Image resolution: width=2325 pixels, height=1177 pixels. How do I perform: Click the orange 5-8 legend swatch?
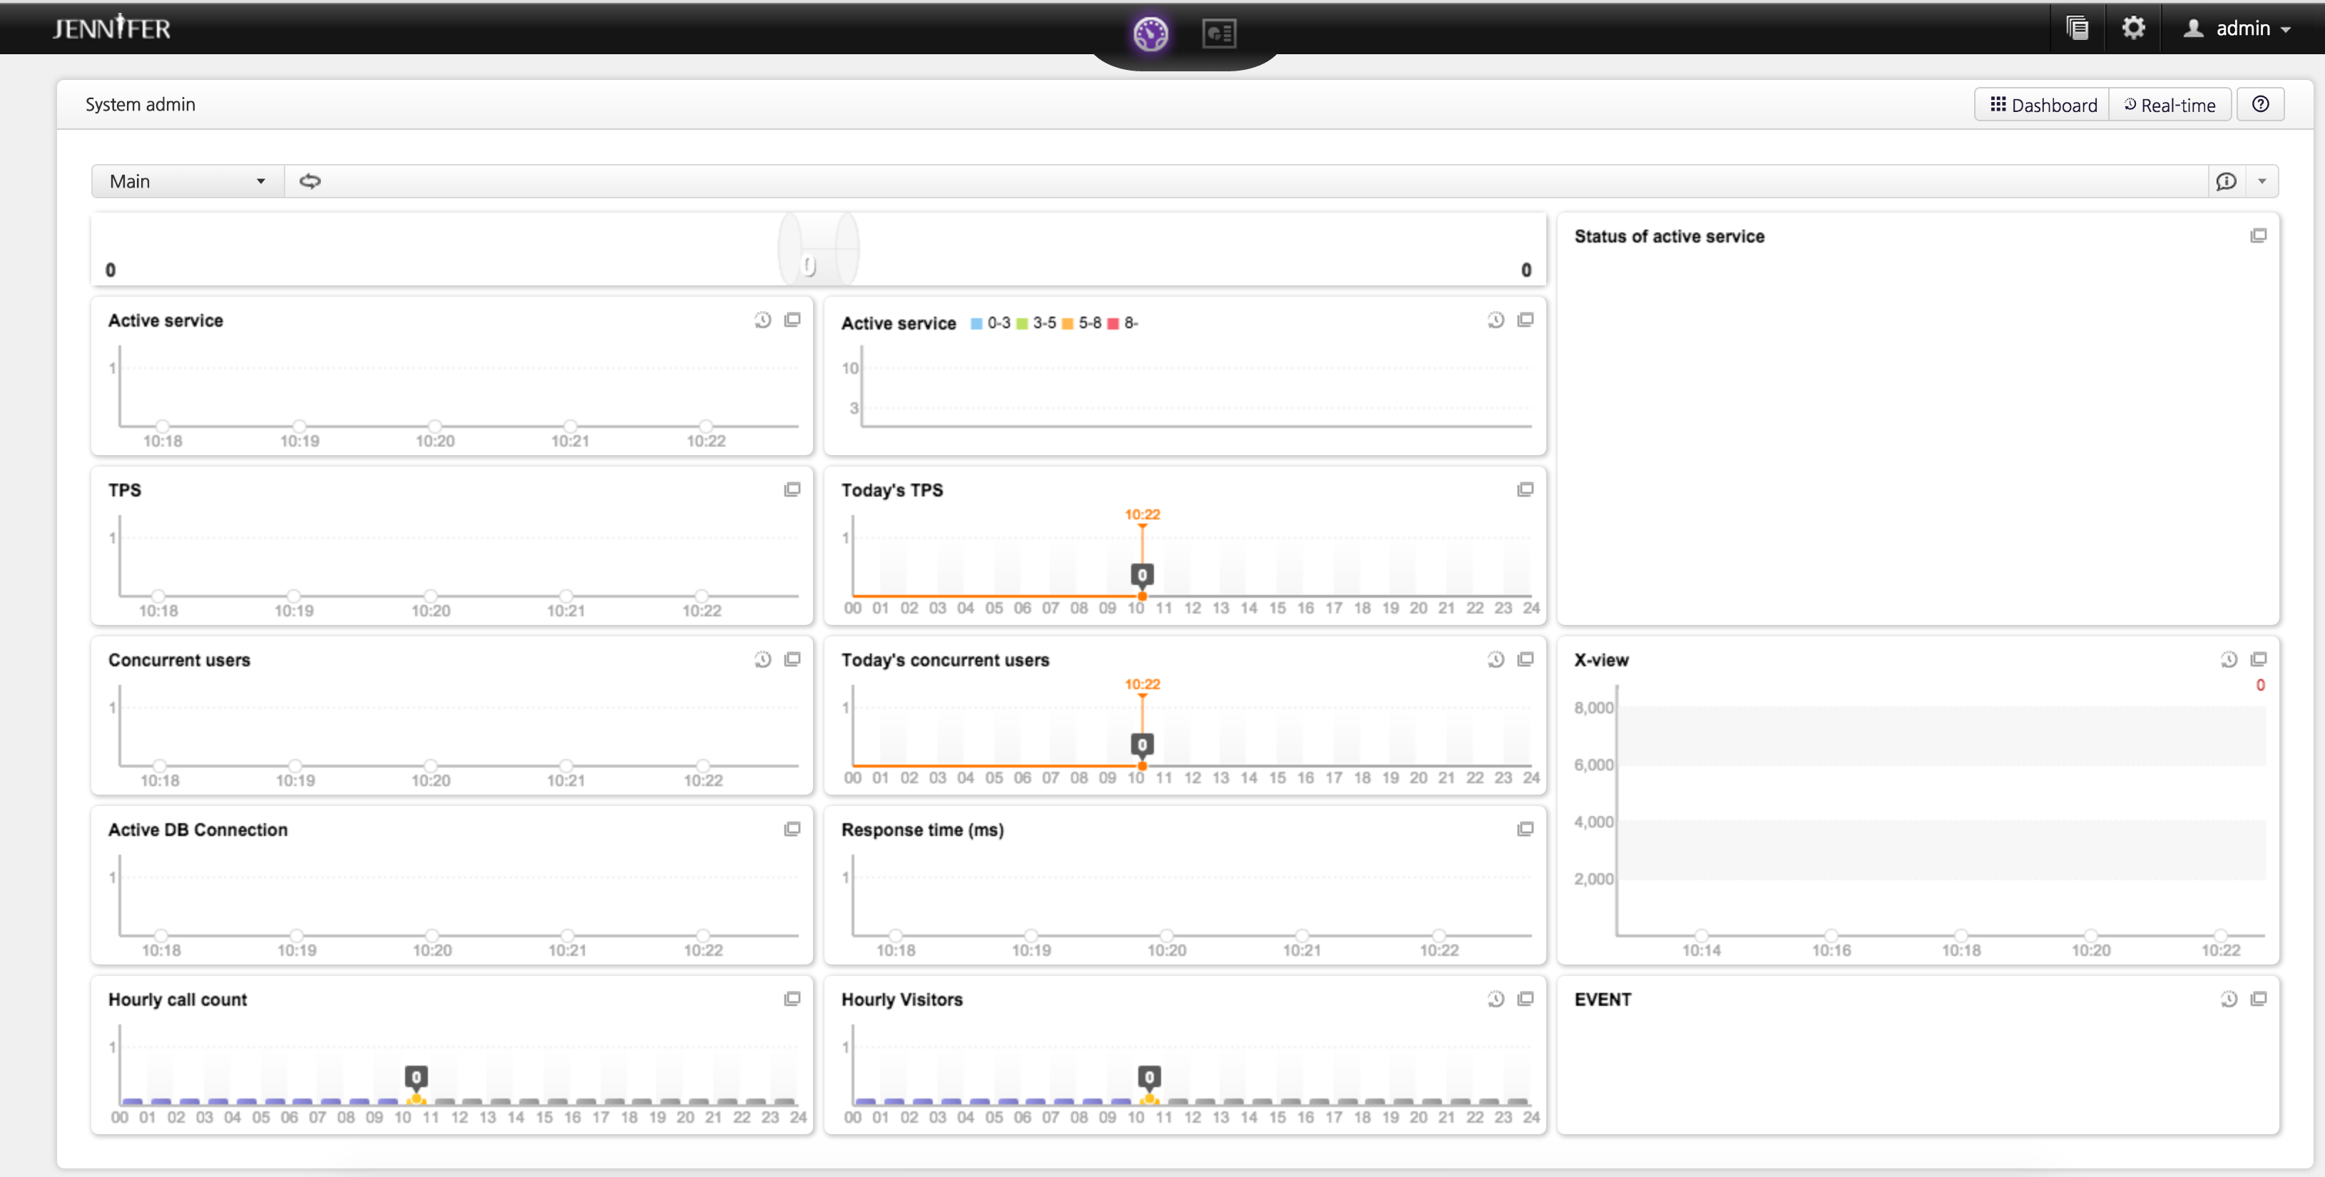pos(1068,323)
